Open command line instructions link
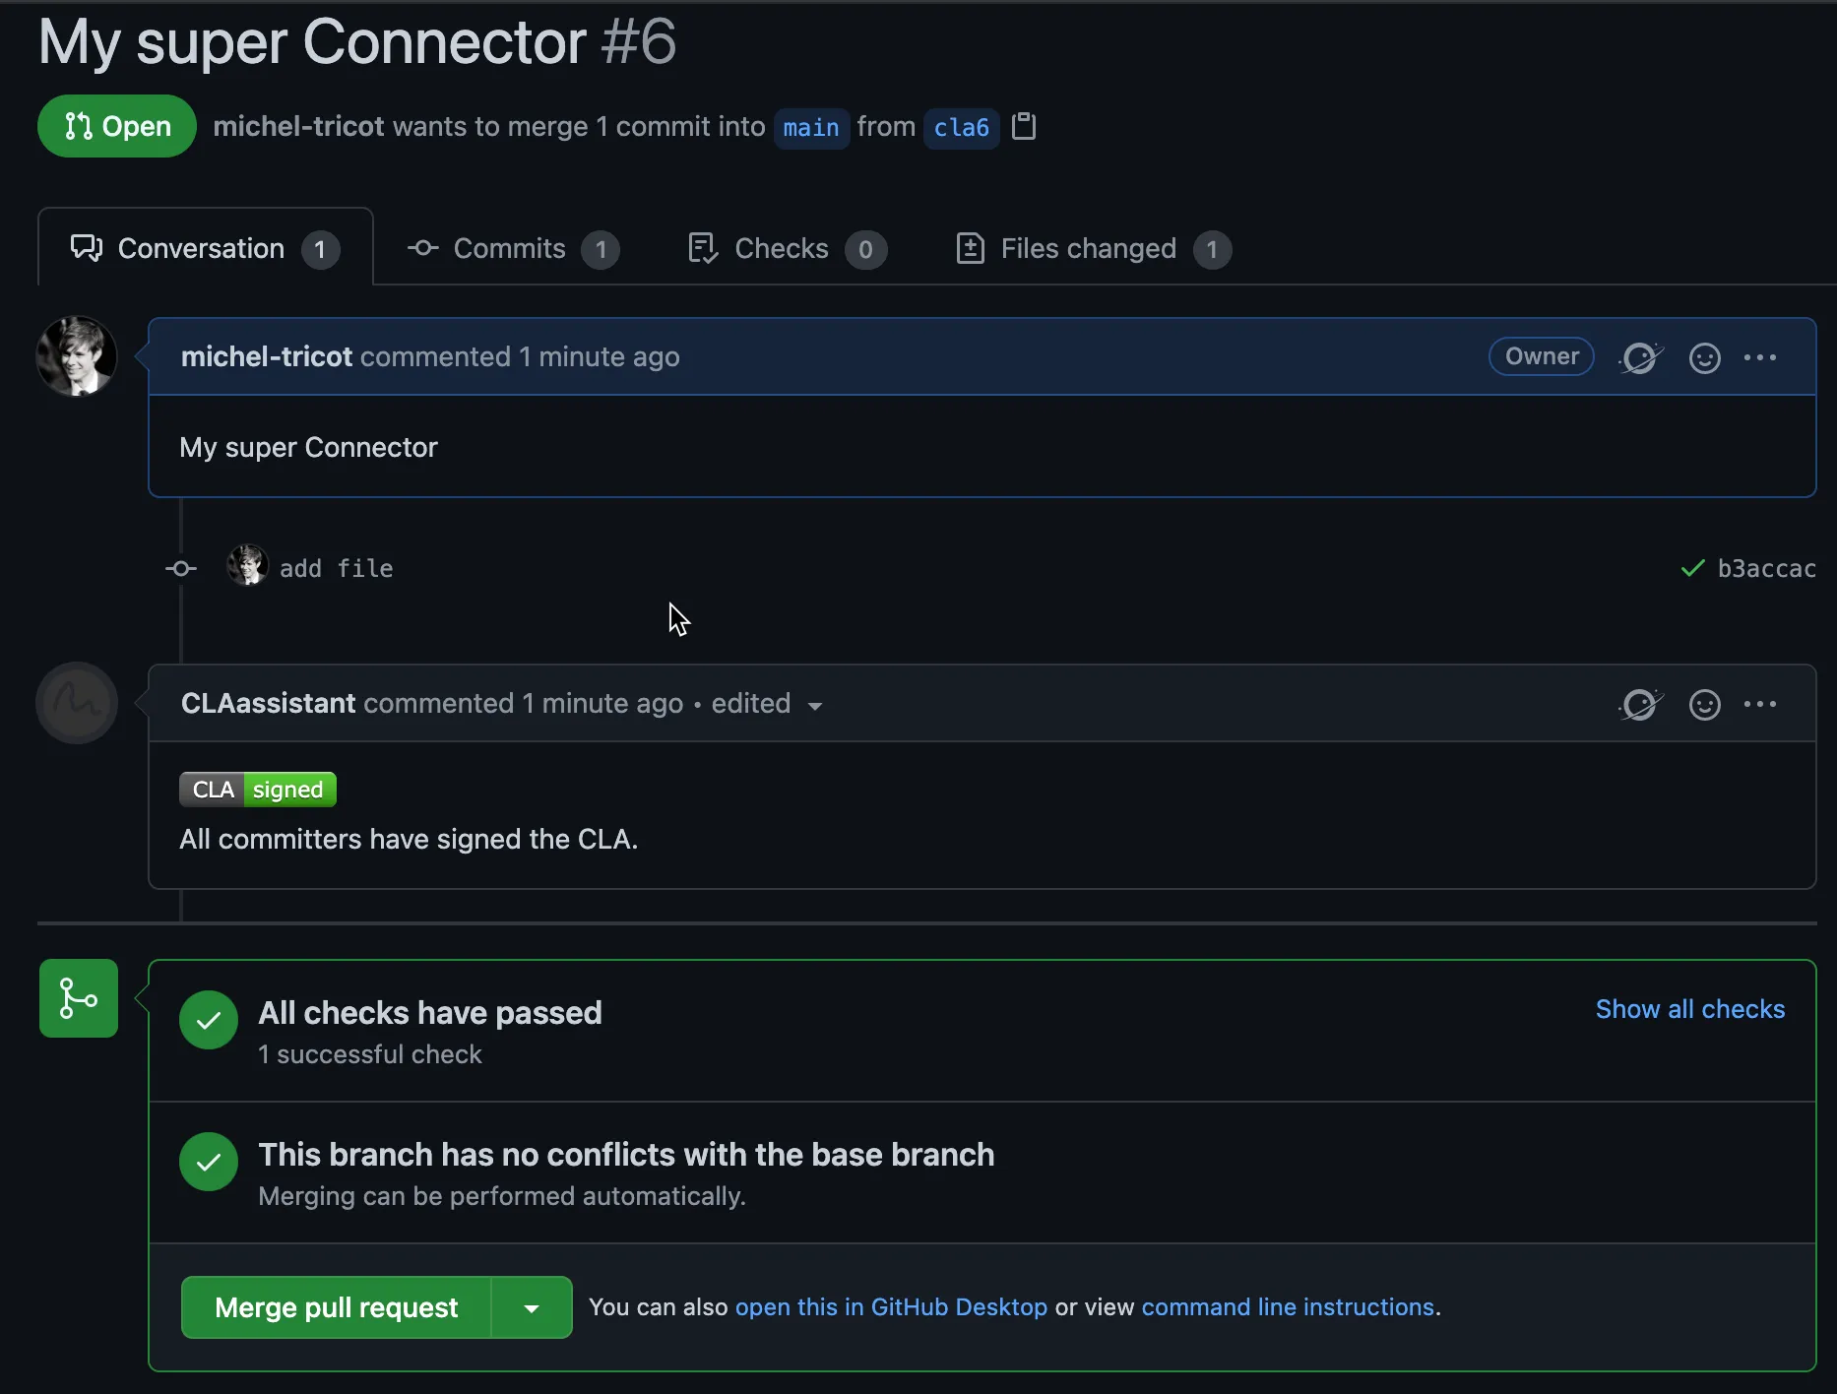1837x1394 pixels. [1288, 1306]
